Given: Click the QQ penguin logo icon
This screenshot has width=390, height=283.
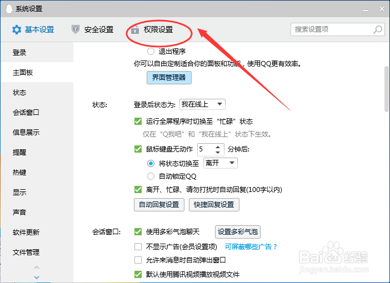Looking at the screenshot, I should [x=9, y=9].
